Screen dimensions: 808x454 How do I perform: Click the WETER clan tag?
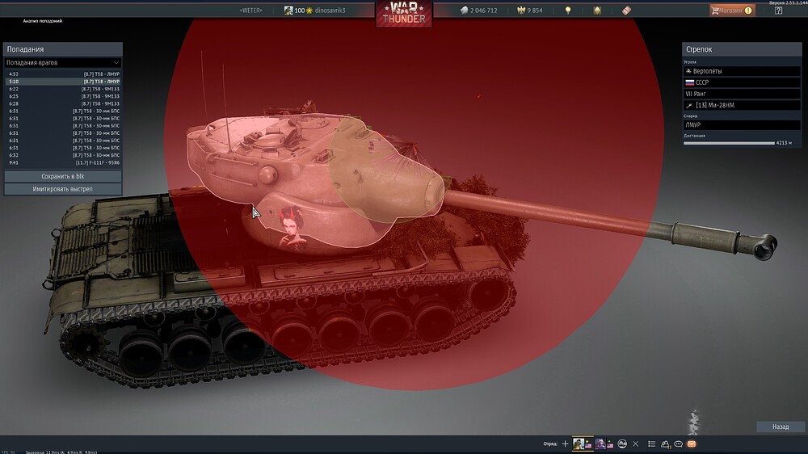(x=251, y=11)
